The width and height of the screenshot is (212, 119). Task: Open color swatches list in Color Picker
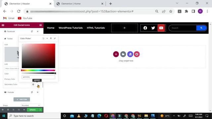click(x=51, y=38)
